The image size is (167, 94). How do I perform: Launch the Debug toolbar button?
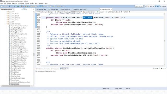(x=14, y=6)
